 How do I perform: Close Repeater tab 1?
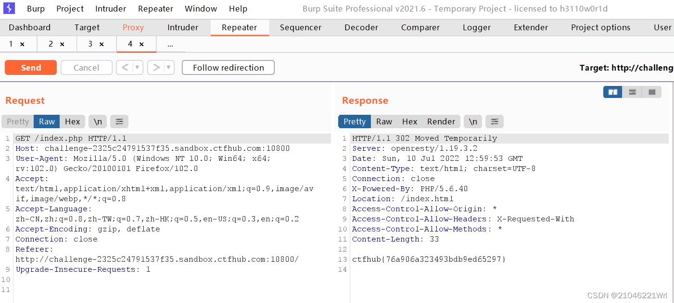(22, 44)
